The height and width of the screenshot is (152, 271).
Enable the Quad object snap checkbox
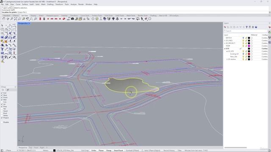(2, 111)
